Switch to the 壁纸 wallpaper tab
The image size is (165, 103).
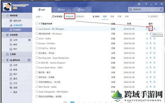(62, 10)
